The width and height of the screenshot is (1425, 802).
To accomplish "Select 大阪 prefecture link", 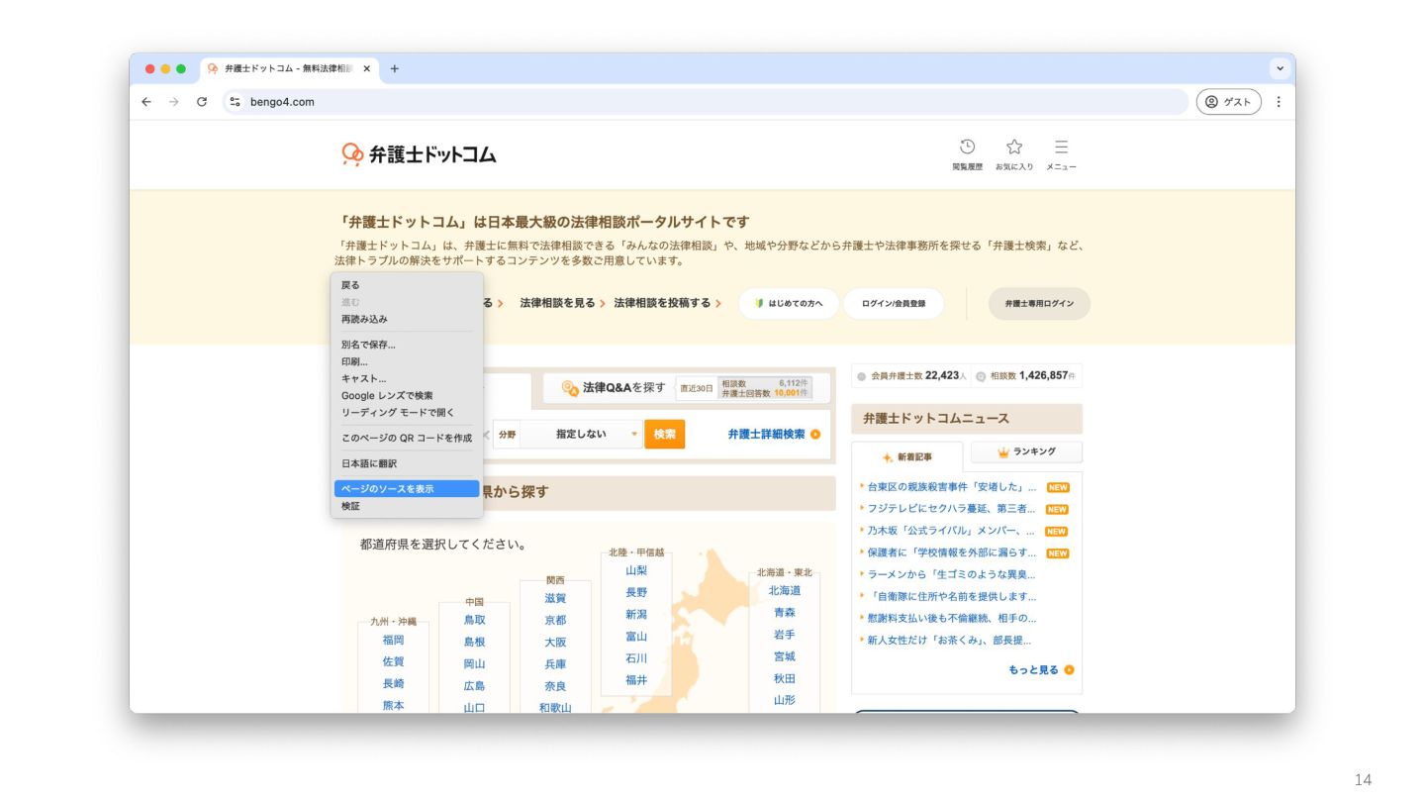I will [555, 642].
